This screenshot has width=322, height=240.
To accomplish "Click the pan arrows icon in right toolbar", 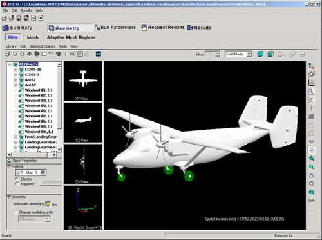I will coord(312,150).
